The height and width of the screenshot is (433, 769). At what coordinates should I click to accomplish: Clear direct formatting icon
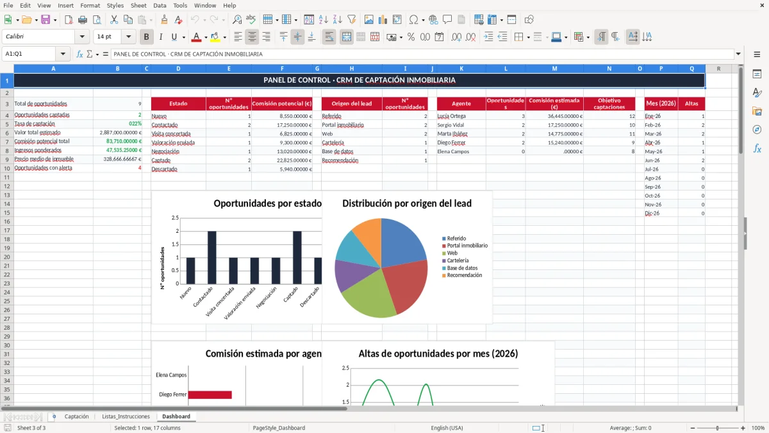[x=178, y=20]
